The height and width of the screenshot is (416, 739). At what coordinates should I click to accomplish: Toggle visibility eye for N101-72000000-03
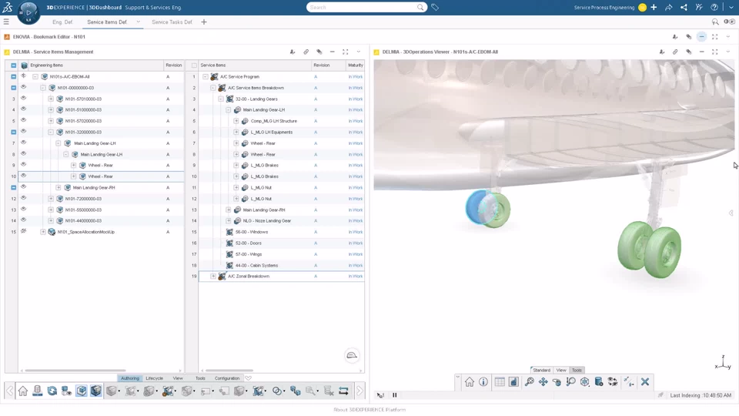(23, 198)
